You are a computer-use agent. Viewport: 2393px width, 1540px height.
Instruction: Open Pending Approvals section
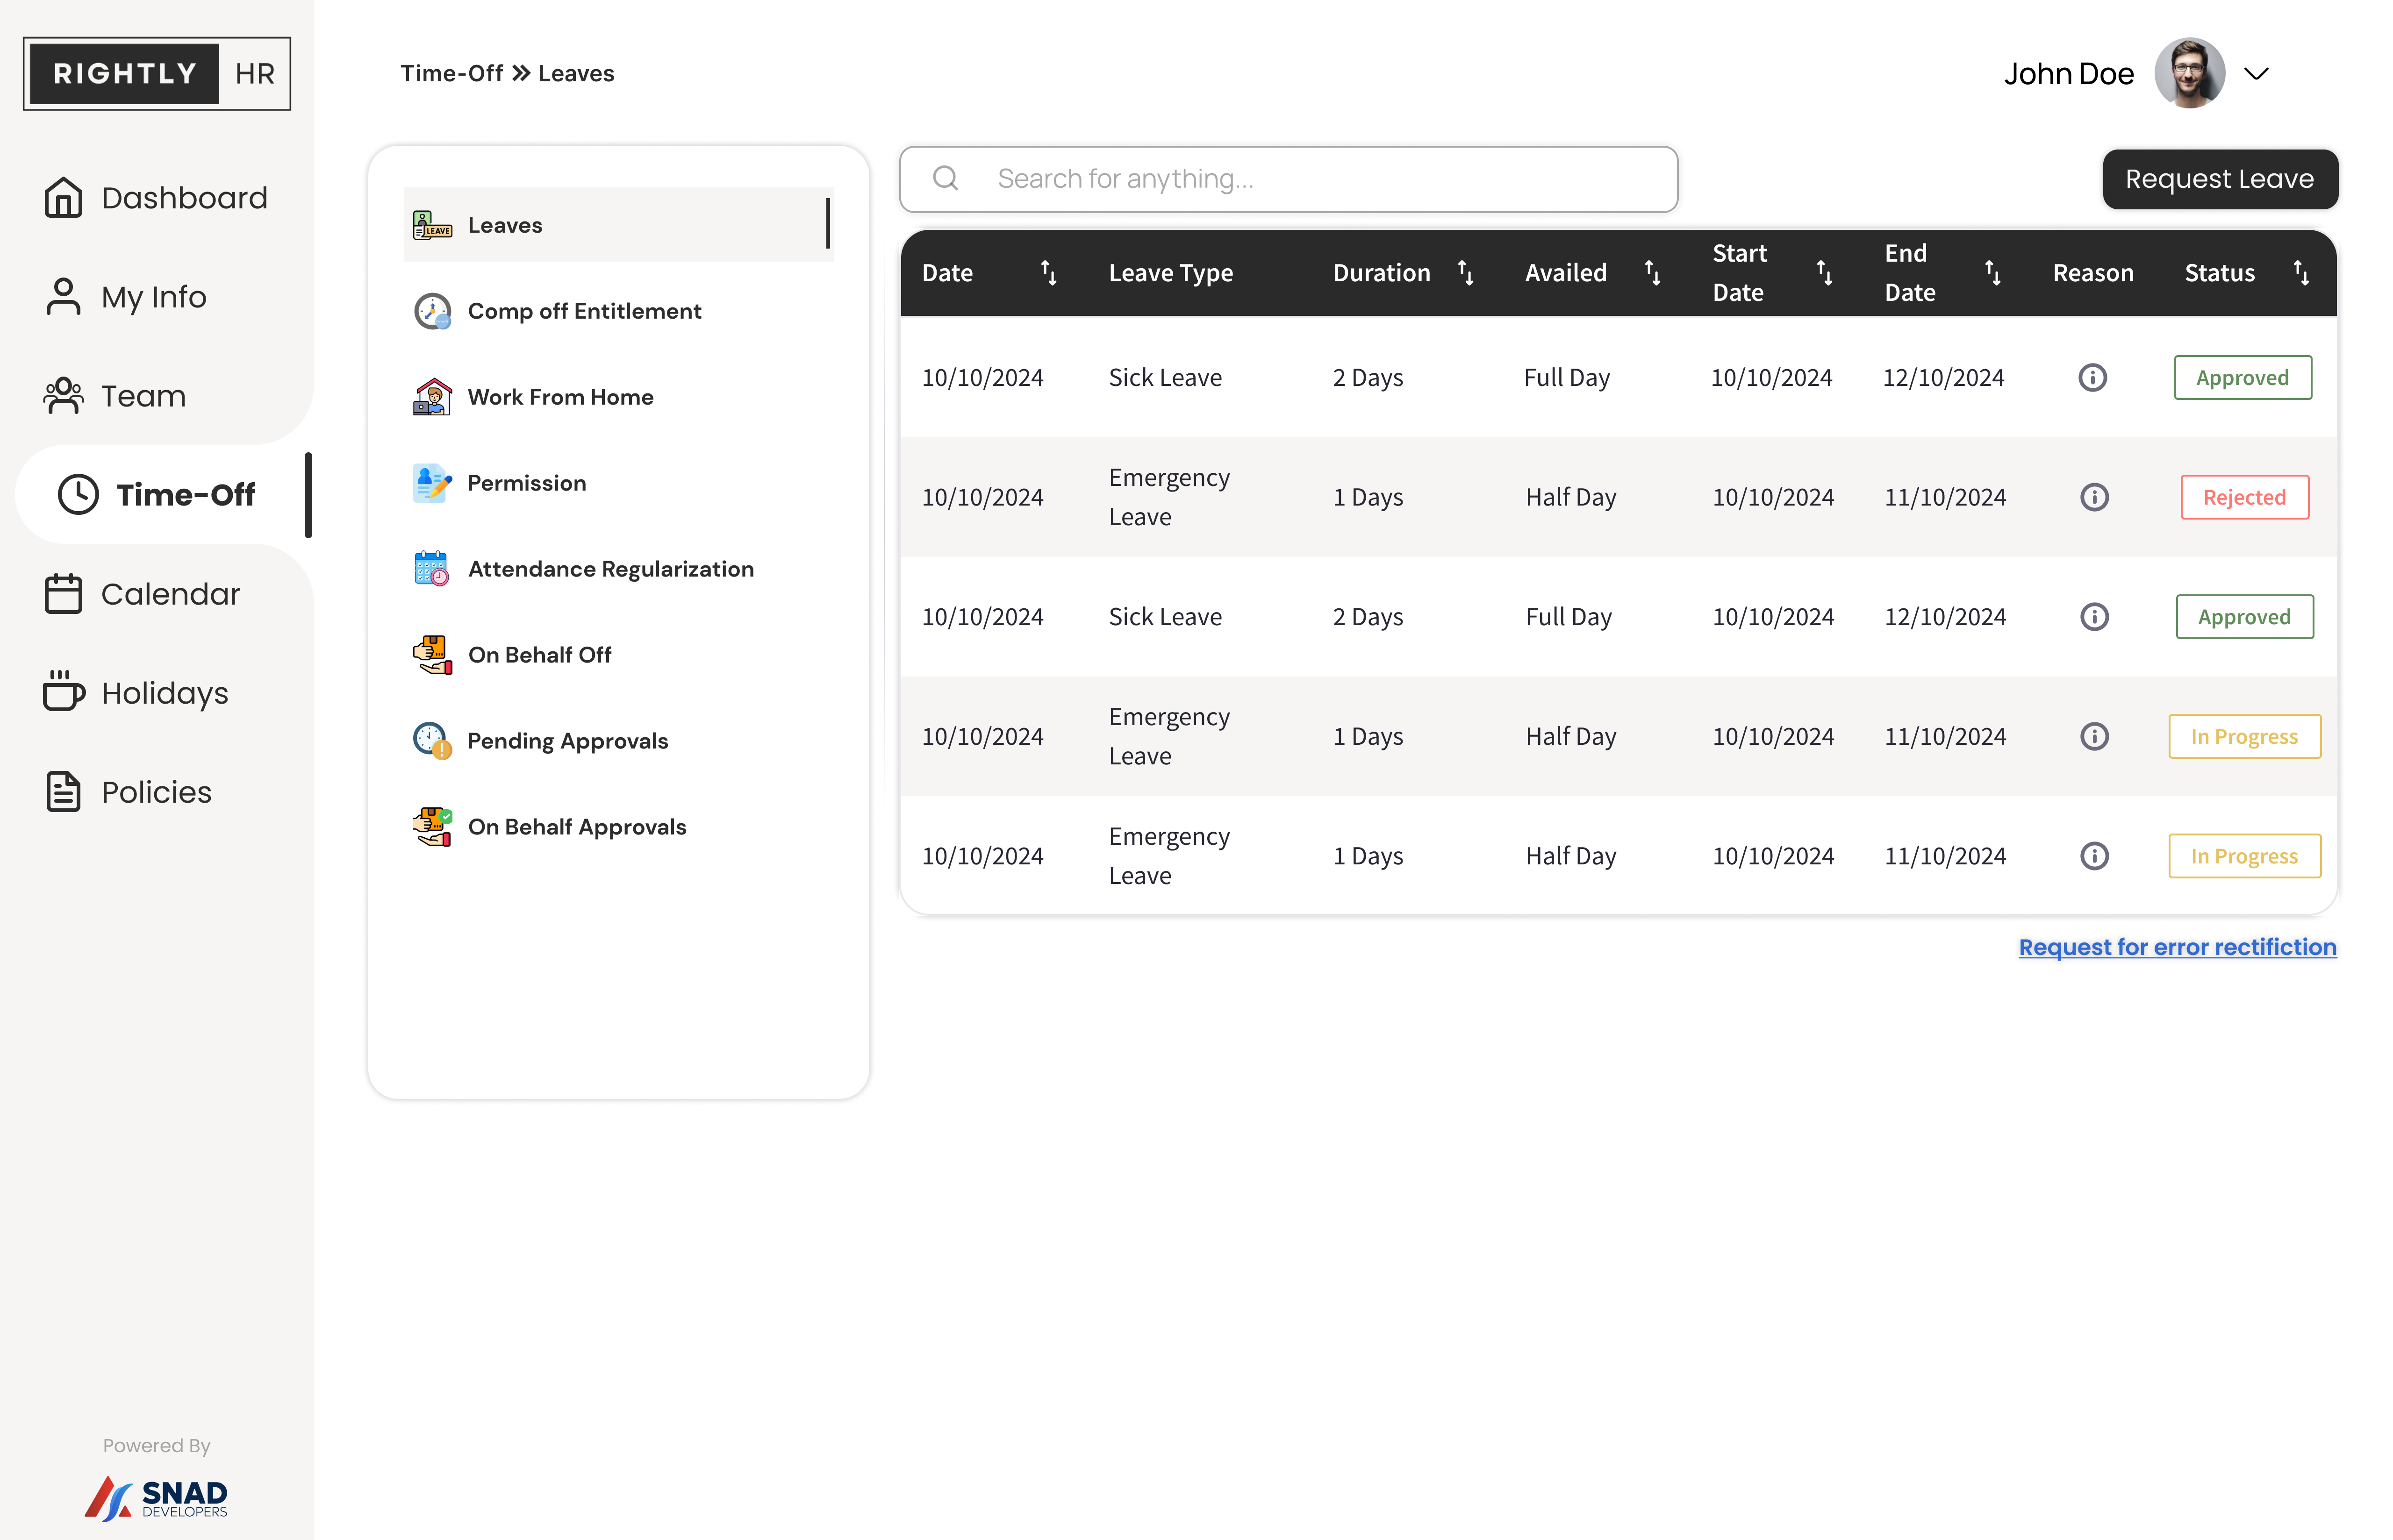click(567, 741)
